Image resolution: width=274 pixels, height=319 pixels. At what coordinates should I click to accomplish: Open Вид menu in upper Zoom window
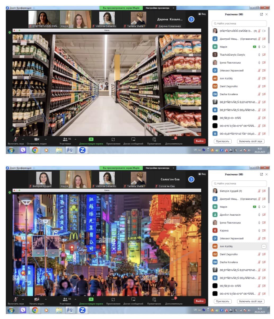202,14
